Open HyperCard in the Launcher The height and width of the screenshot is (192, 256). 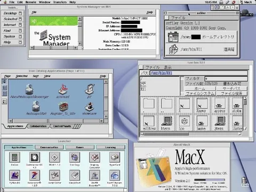point(115,157)
